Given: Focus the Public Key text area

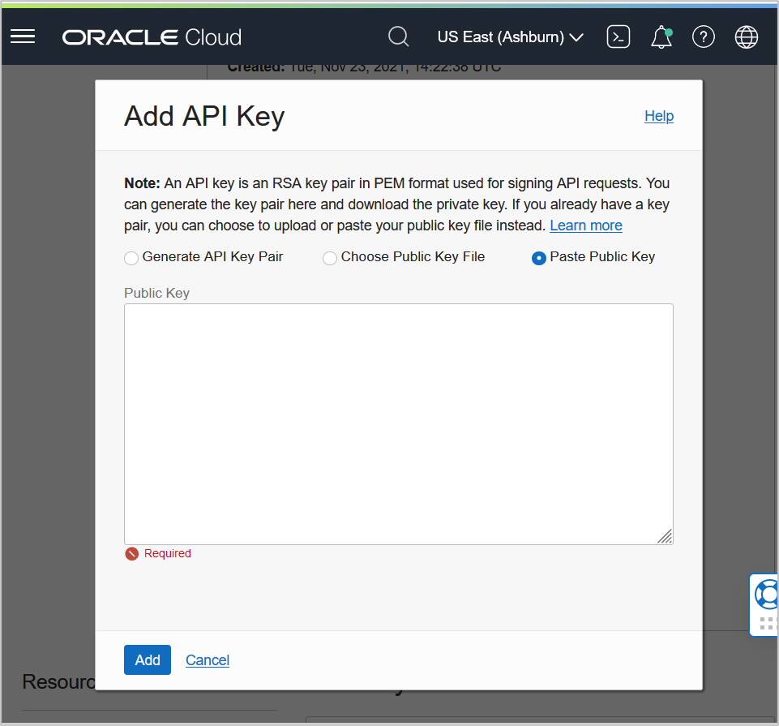Looking at the screenshot, I should (x=398, y=423).
